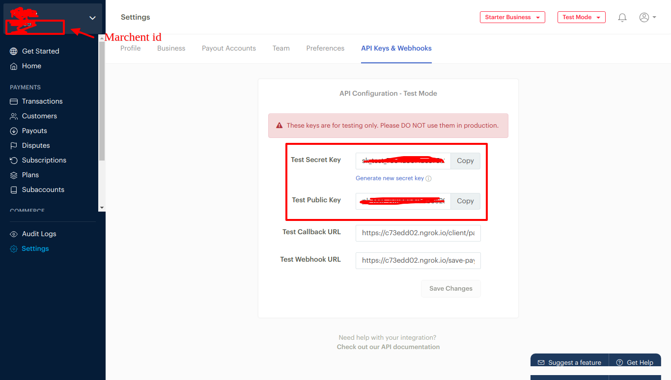The width and height of the screenshot is (671, 380).
Task: Switch to the Preferences tab
Action: click(x=325, y=48)
